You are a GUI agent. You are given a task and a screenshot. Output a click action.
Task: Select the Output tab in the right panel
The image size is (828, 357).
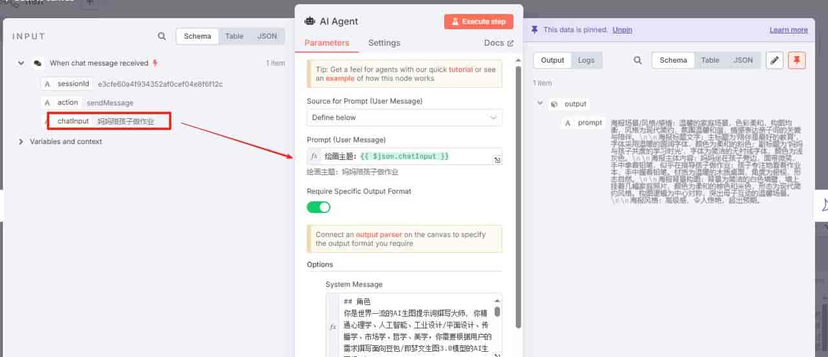[x=552, y=60]
